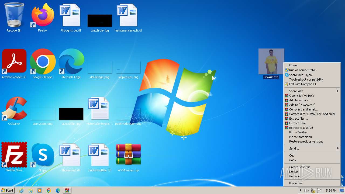Screen dimensions: 345x194
Task: Open the Start menu
Action: (7, 190)
